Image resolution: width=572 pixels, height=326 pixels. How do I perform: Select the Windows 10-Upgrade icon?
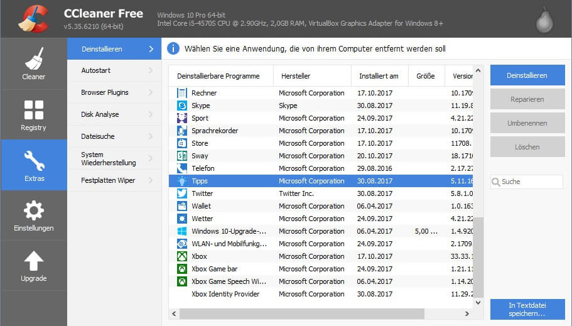[x=181, y=231]
